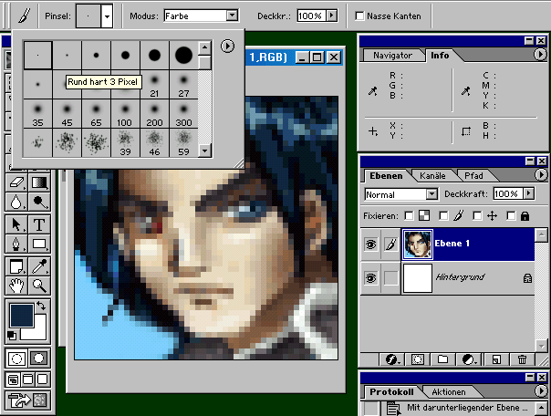The width and height of the screenshot is (551, 416).
Task: Switch to full screen with menu bar
Action: 27,380
